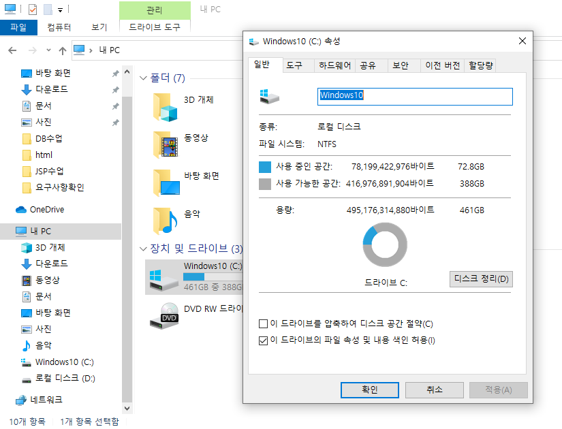Select 로컬 디스크 (D:) in sidebar tree
The image size is (562, 429).
[x=65, y=378]
